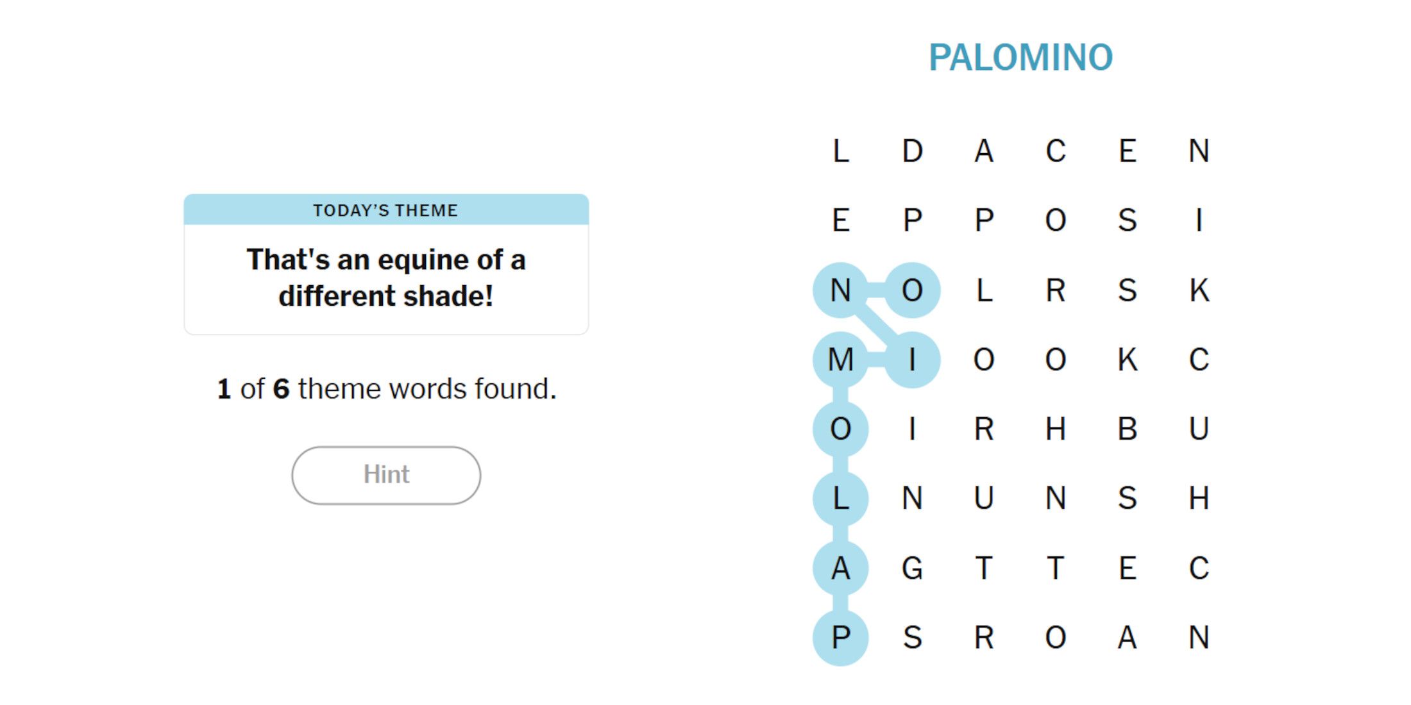Select the K tile left of C

pos(1128,360)
